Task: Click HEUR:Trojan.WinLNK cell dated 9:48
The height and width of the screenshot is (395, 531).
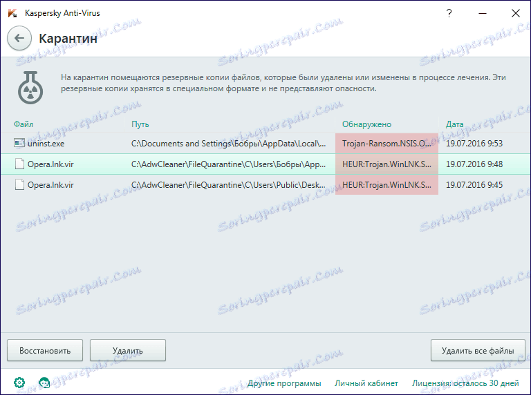Action: pyautogui.click(x=386, y=164)
